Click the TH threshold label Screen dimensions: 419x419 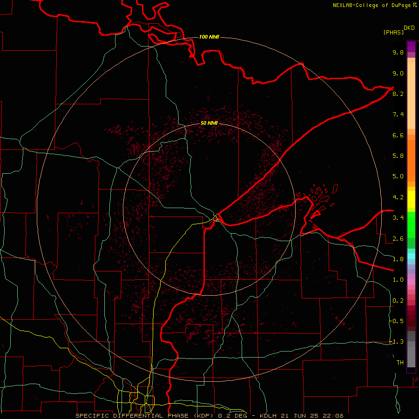click(x=400, y=363)
